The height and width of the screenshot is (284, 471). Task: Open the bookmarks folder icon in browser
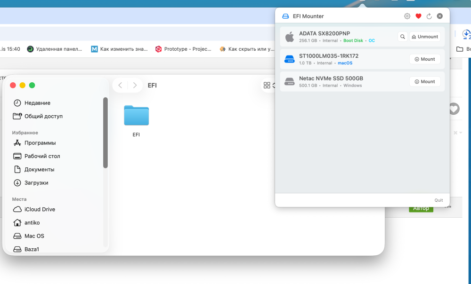click(x=460, y=49)
